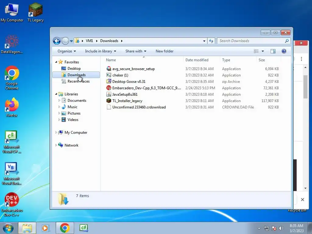Click the volume speaker tray icon

281,228
